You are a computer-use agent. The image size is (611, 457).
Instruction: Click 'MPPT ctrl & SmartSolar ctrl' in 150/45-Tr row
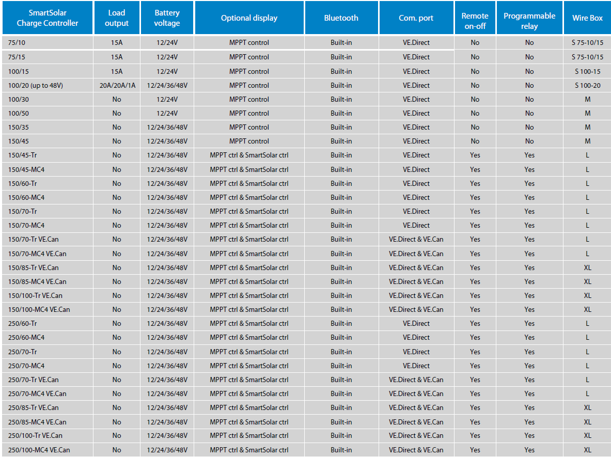249,155
